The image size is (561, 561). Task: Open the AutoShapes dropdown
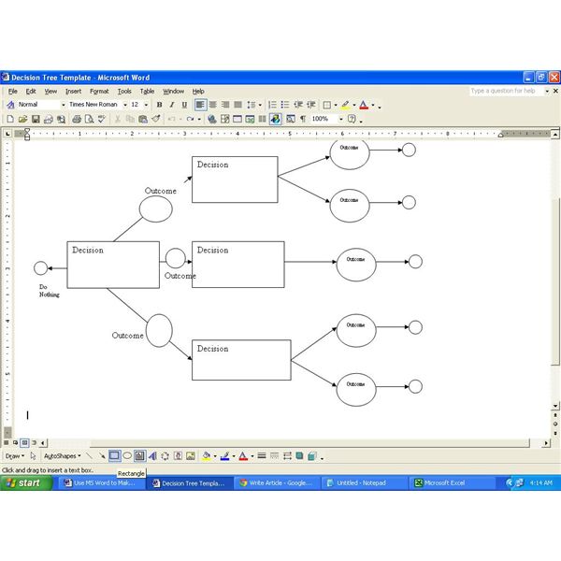click(x=63, y=456)
